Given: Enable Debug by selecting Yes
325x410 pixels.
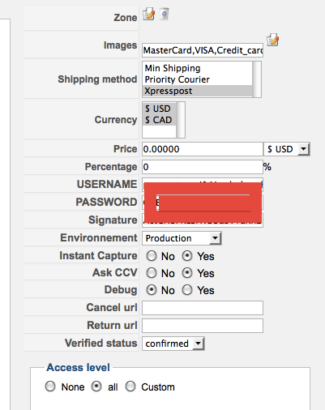Looking at the screenshot, I should 187,290.
